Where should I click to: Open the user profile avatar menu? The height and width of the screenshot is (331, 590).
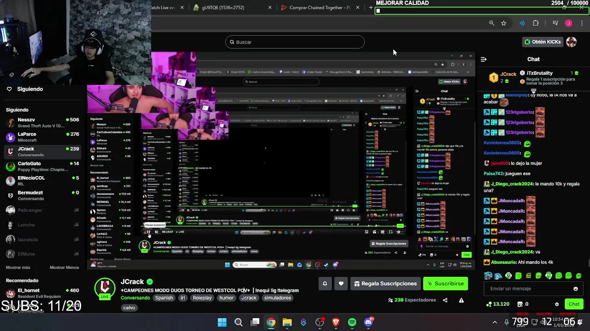[572, 42]
